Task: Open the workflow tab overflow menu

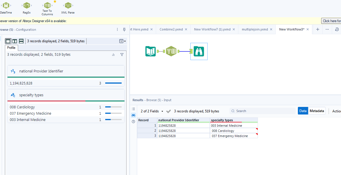Action: click(x=327, y=29)
